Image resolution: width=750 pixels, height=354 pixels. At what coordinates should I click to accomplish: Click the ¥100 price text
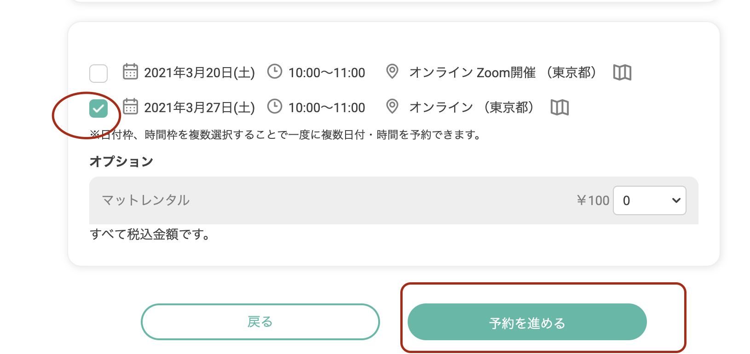[x=593, y=200]
